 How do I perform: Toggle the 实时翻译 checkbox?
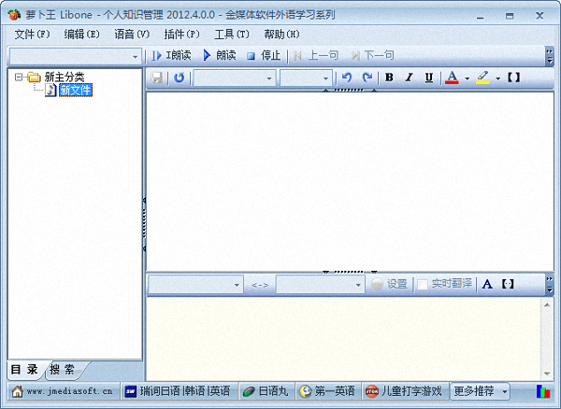[x=423, y=284]
